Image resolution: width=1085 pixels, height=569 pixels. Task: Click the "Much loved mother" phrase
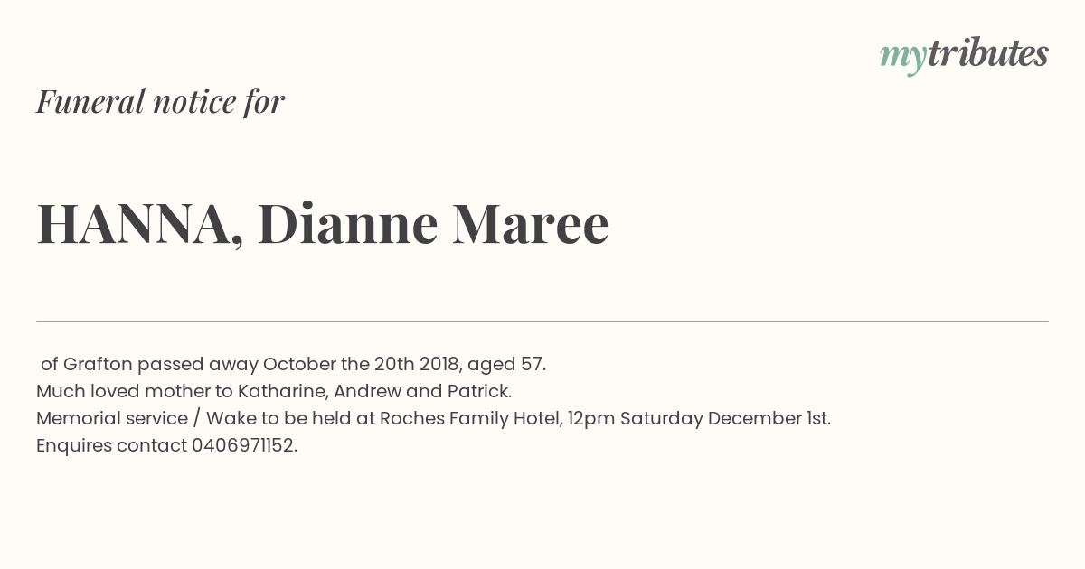(x=113, y=391)
